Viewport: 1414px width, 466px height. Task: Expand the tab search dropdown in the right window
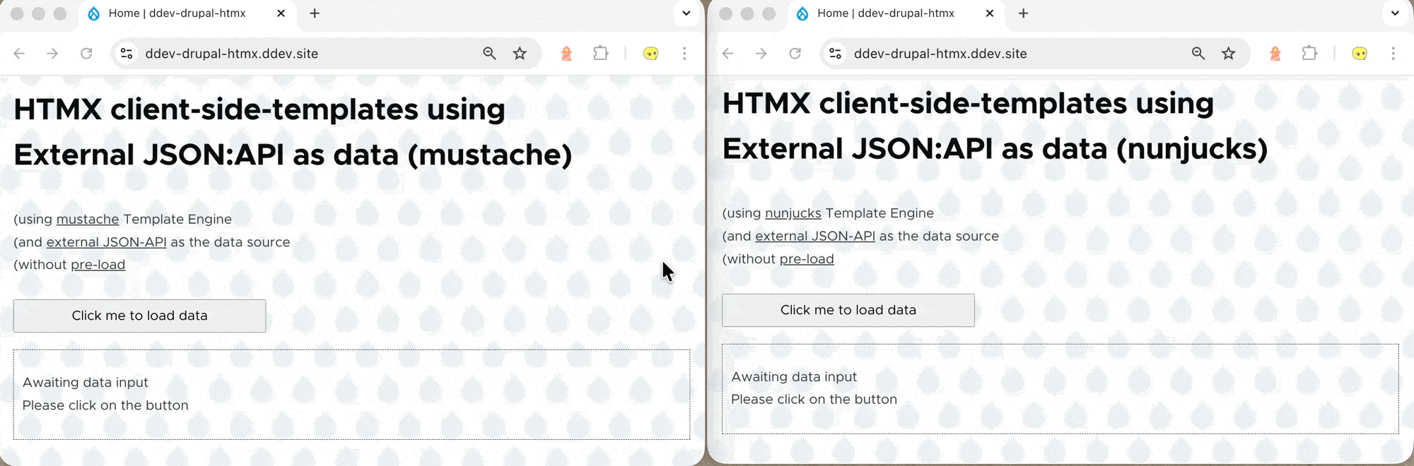[x=1394, y=13]
